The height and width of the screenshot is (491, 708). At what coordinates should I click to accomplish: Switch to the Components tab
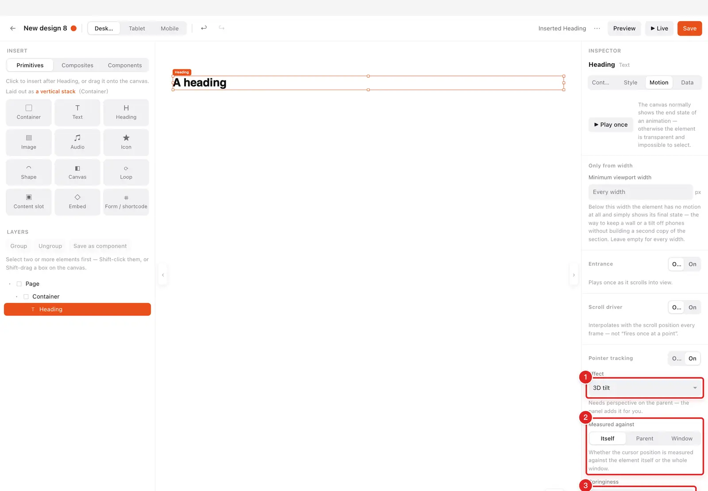125,65
